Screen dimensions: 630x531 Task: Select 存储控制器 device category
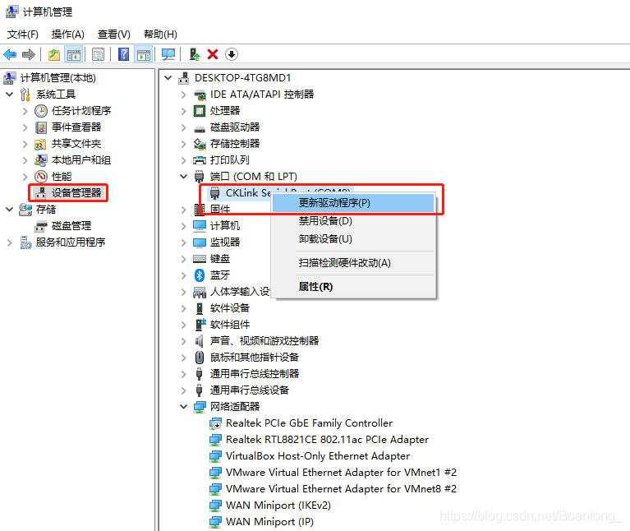pyautogui.click(x=235, y=144)
